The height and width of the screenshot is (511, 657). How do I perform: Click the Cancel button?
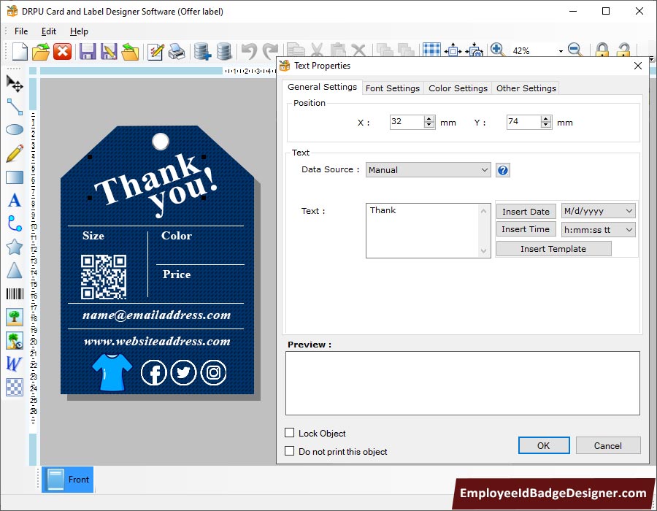point(608,445)
